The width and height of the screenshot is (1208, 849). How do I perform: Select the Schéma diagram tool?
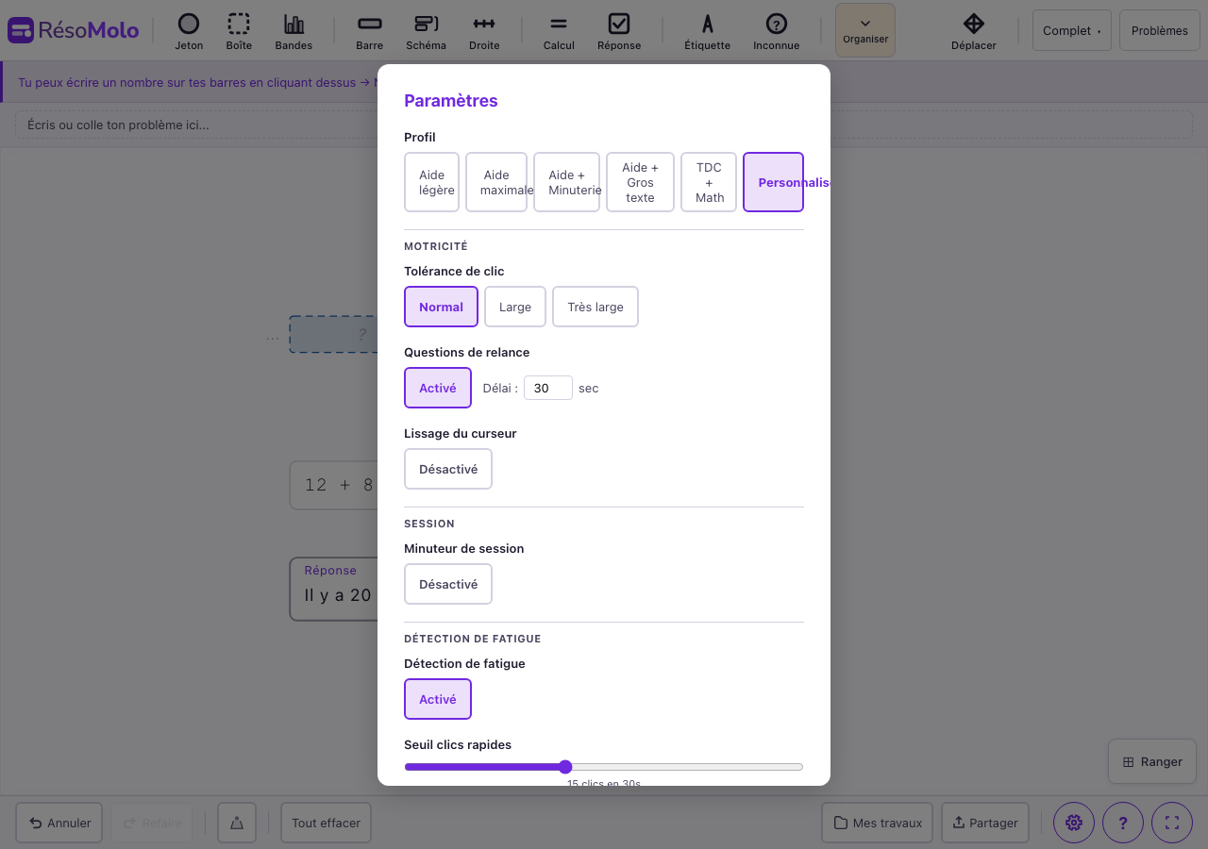tap(426, 31)
